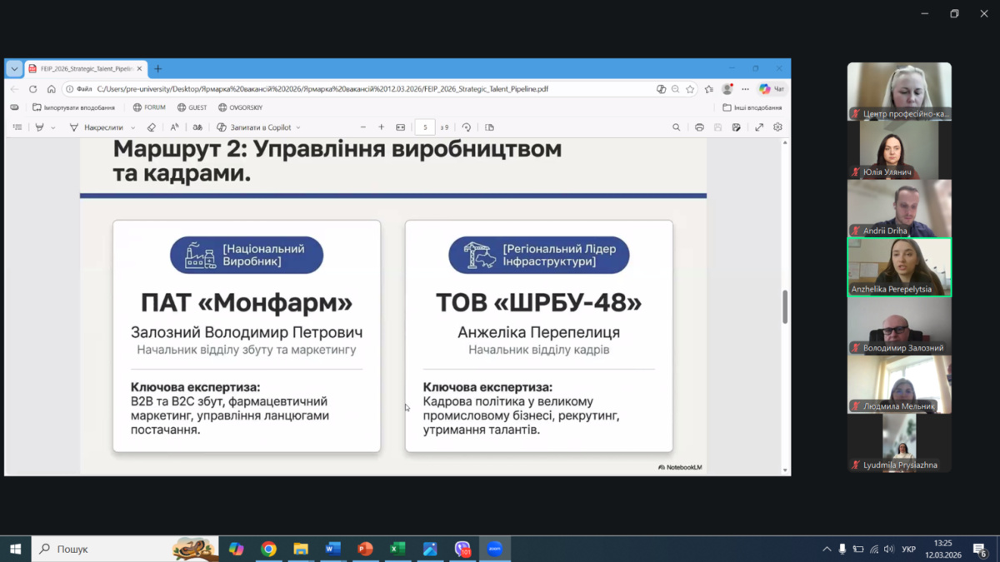Open a new browser tab
The image size is (1000, 562).
(x=157, y=69)
